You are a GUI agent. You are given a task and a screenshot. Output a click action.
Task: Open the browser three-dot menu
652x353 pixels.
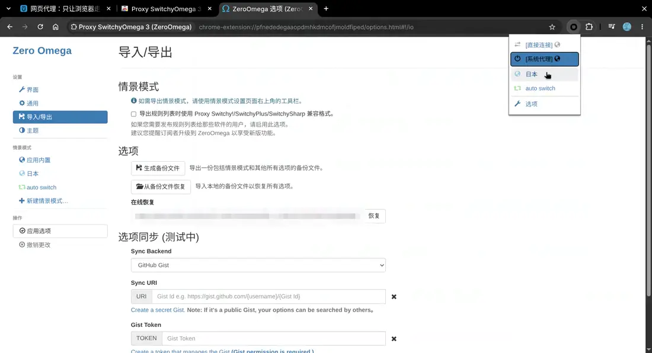coord(642,27)
